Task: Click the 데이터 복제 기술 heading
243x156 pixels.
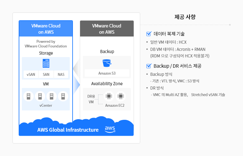Action: tap(169, 34)
